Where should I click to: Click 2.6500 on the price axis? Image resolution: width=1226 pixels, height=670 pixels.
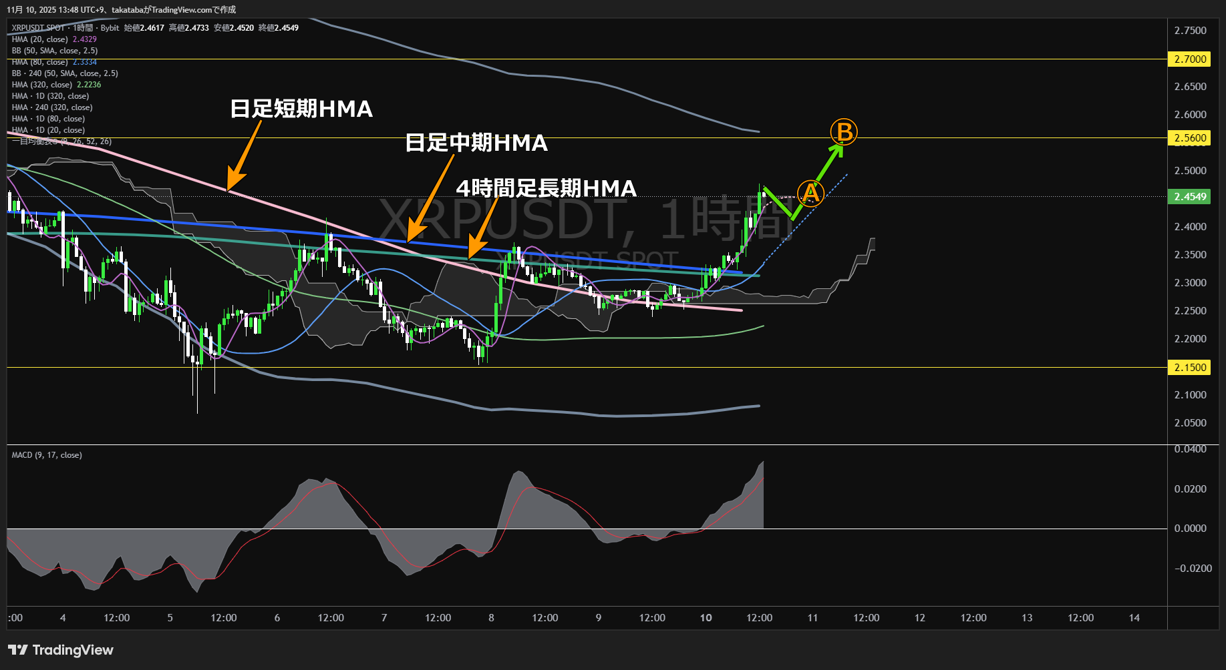tap(1191, 87)
